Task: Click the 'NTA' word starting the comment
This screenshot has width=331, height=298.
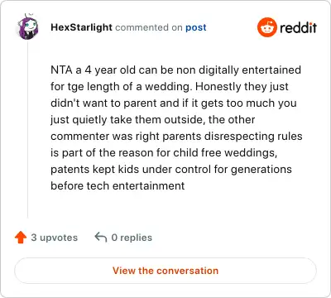Action: [x=61, y=70]
